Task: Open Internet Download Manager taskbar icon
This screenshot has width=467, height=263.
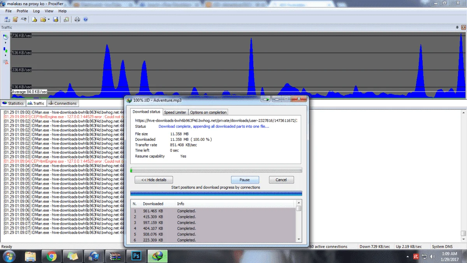Action: pos(157,256)
